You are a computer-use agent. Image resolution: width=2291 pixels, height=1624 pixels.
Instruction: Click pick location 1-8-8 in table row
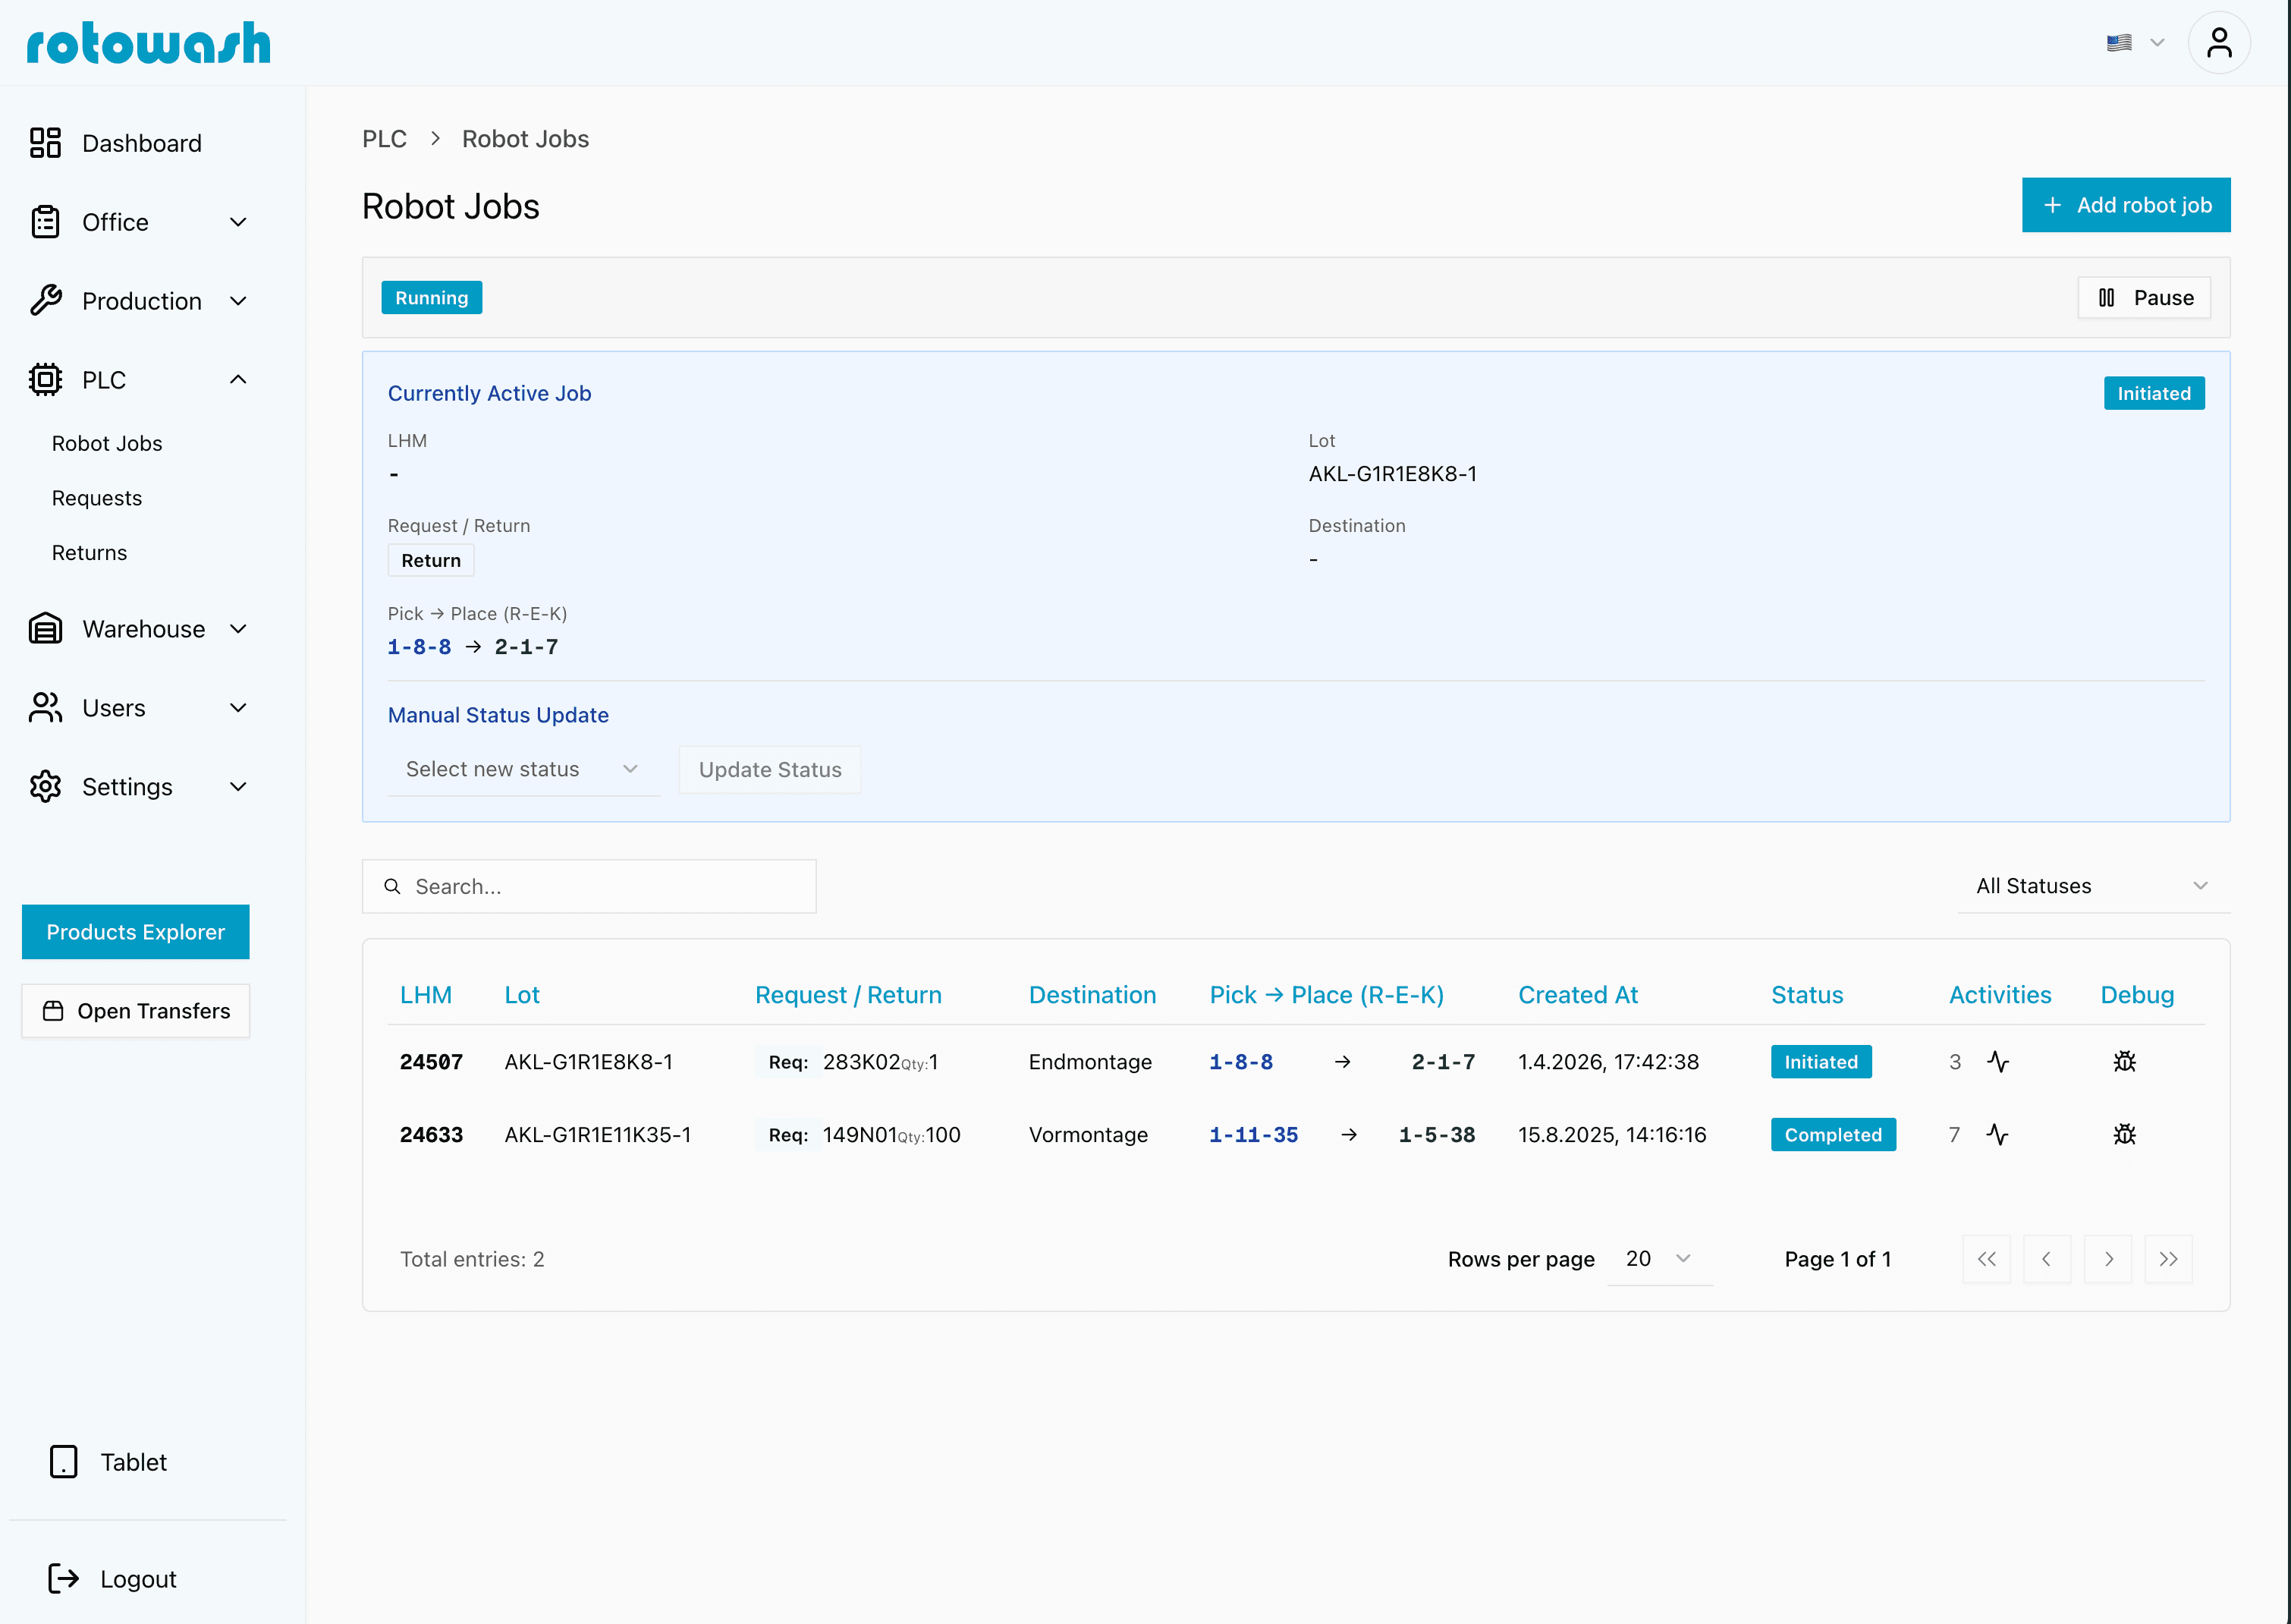1240,1062
